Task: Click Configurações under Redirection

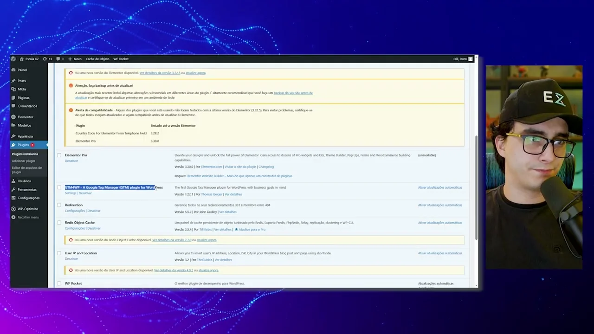Action: coord(75,211)
